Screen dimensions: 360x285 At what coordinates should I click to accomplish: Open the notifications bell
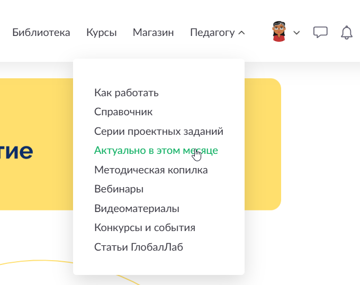tap(346, 32)
